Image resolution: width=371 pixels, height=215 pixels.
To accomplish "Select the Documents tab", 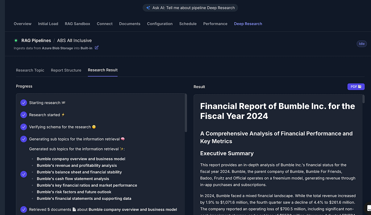I will (130, 24).
